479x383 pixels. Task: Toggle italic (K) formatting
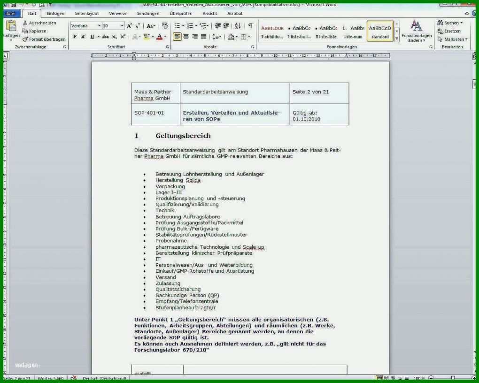pos(84,37)
